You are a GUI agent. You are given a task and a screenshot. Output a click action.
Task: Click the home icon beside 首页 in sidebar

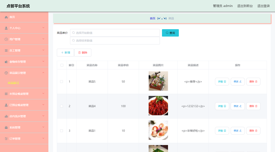6,17
